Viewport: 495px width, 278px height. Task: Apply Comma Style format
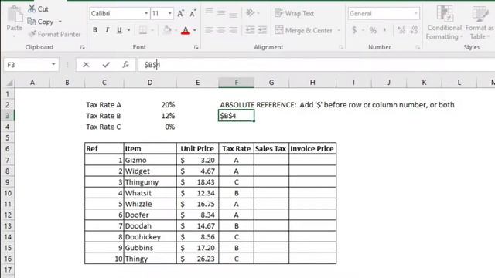click(x=384, y=30)
